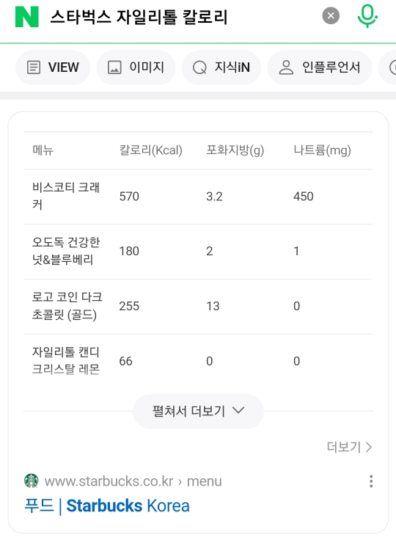The width and height of the screenshot is (396, 537).
Task: Open the www.starbucks.co.kr › menu URL
Action: (x=133, y=481)
